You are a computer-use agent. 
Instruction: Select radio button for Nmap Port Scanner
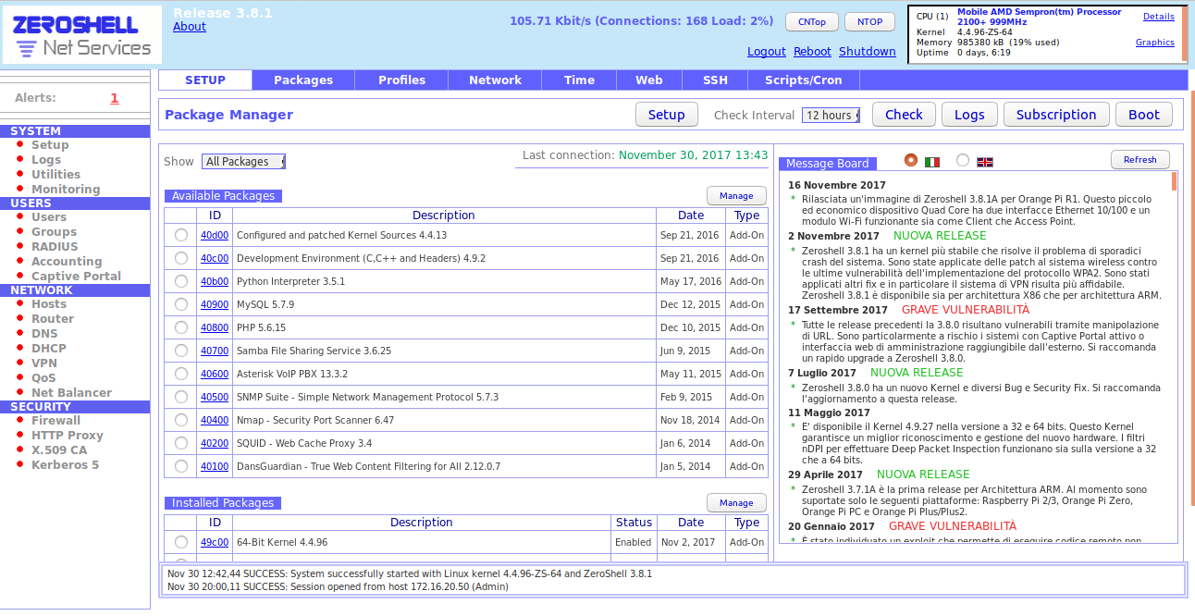tap(181, 420)
